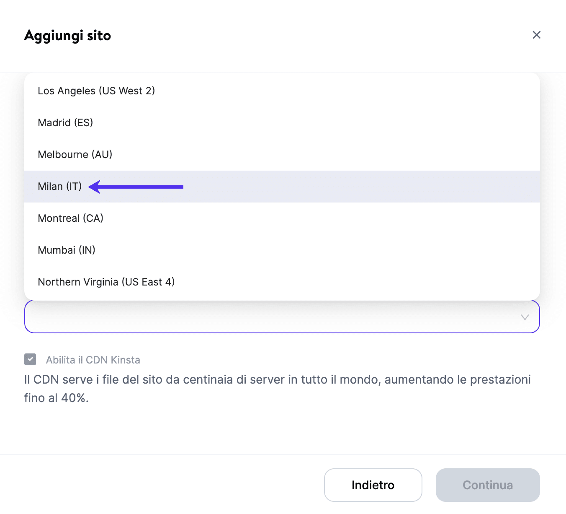The image size is (566, 514).
Task: Click the Abilita il CDN Kinsta label
Action: coord(93,360)
